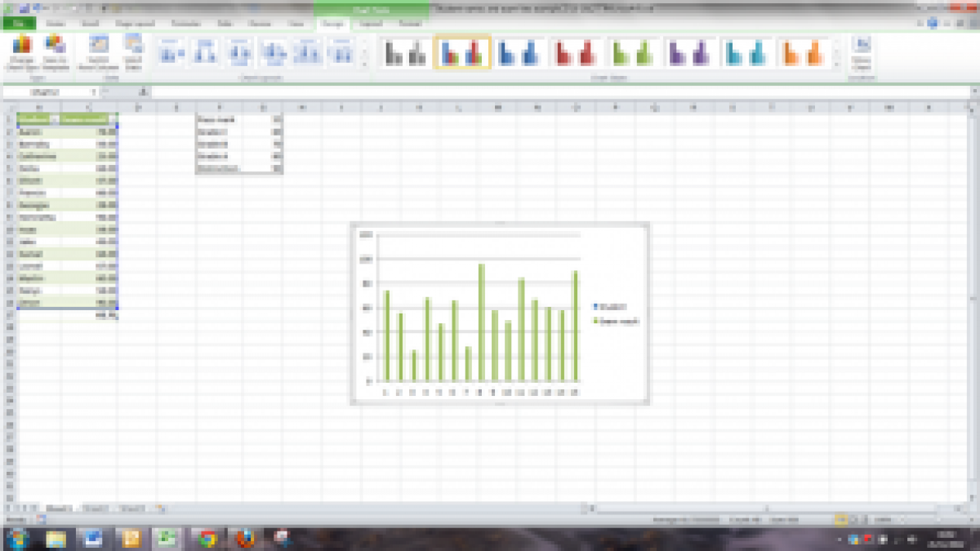Switch to the Sheet2 worksheet tab
Image resolution: width=980 pixels, height=551 pixels.
click(96, 509)
